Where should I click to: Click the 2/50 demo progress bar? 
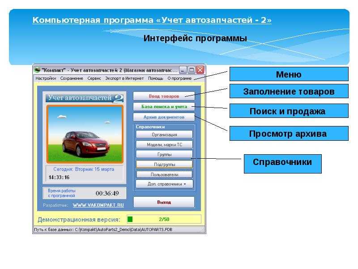(x=164, y=219)
